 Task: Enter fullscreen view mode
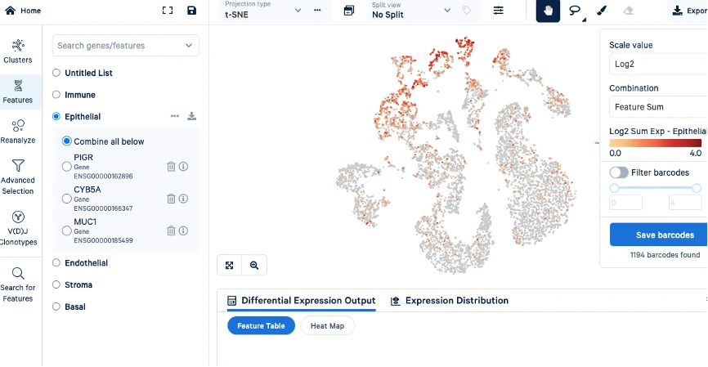(x=168, y=11)
